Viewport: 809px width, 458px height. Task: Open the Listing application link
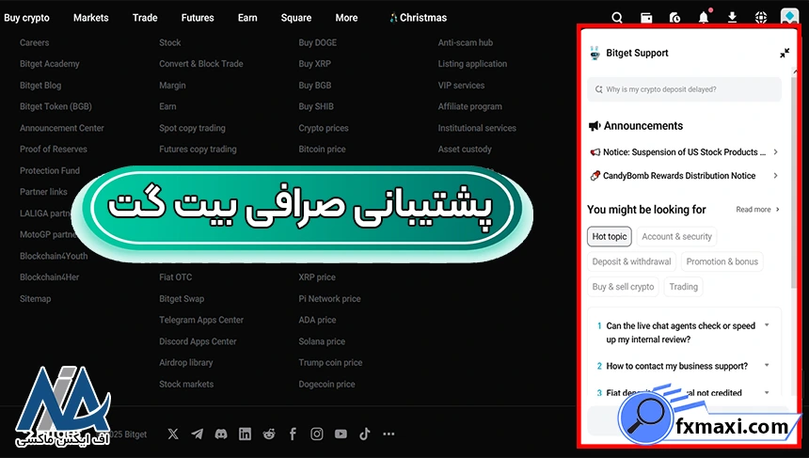point(472,64)
